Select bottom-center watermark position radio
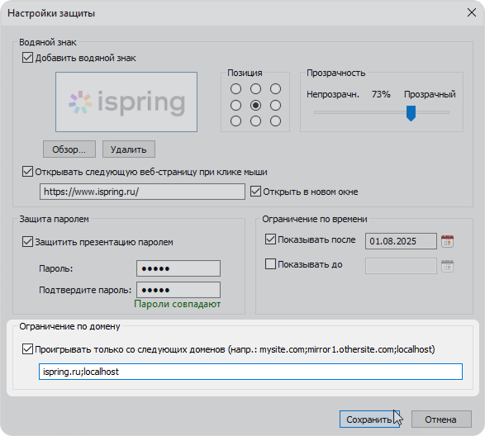The width and height of the screenshot is (485, 436). 255,121
